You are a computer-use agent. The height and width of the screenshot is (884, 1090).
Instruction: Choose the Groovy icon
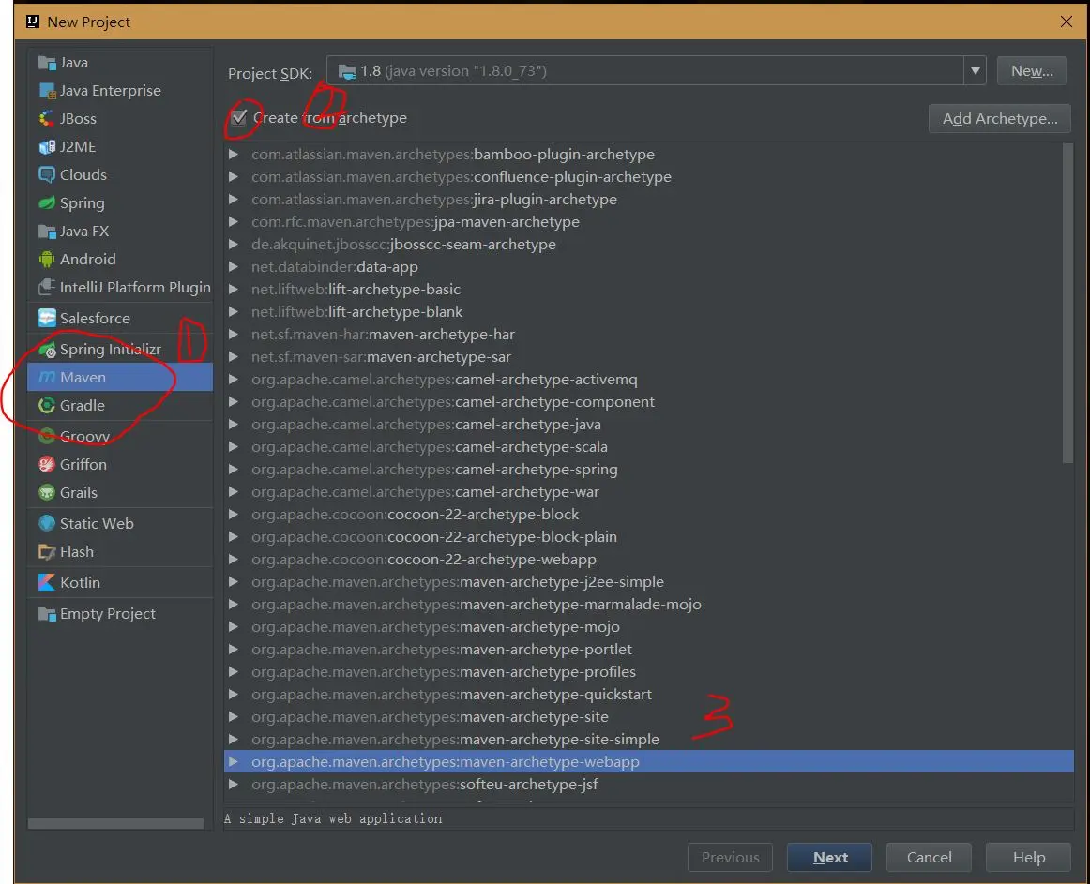pos(47,437)
